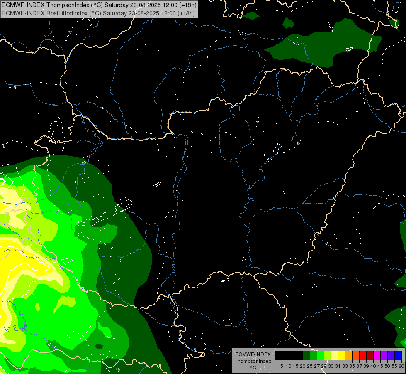Image resolution: width=406 pixels, height=374 pixels.
Task: Select the violet-blue 50–55 legend swatch
Action: pyautogui.click(x=391, y=355)
